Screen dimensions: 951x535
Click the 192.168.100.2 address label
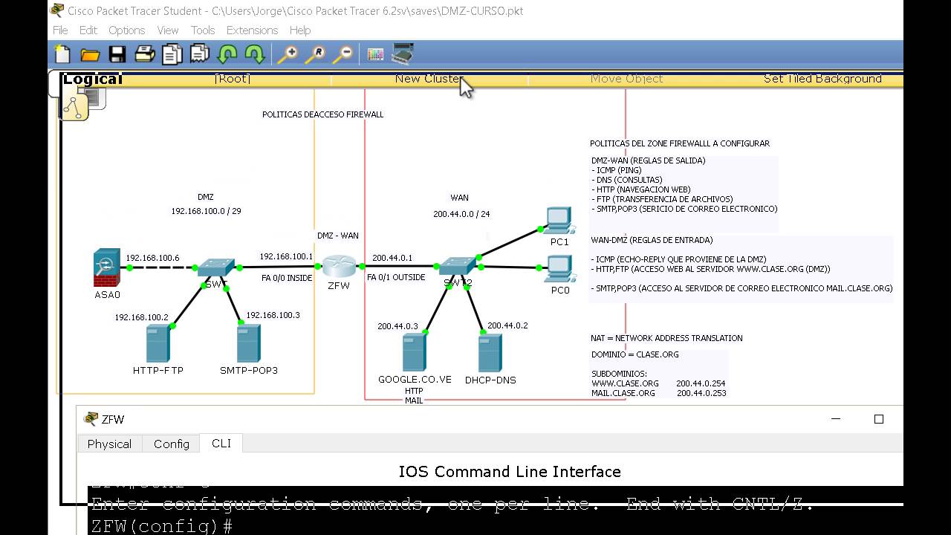click(141, 317)
